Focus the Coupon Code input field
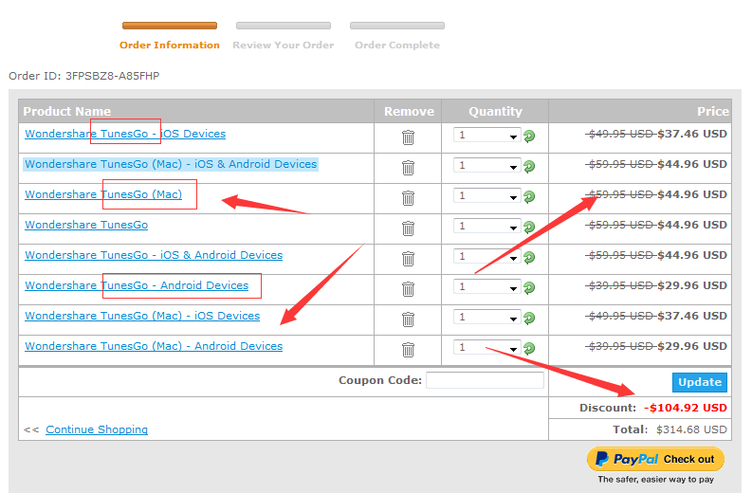This screenshot has height=493, width=752. [x=485, y=380]
